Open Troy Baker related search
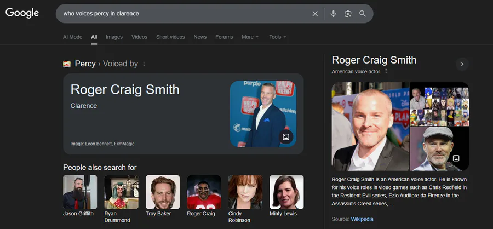Image resolution: width=493 pixels, height=229 pixels. click(163, 196)
